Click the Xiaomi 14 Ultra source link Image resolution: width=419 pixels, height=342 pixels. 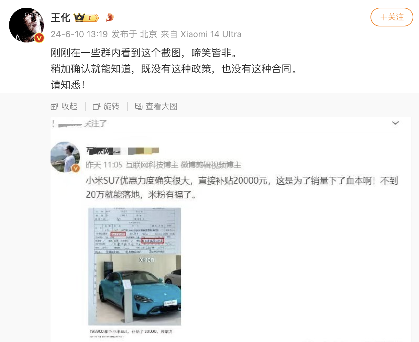(x=211, y=34)
